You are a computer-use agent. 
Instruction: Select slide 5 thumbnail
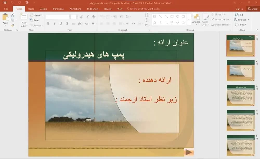coord(240,145)
